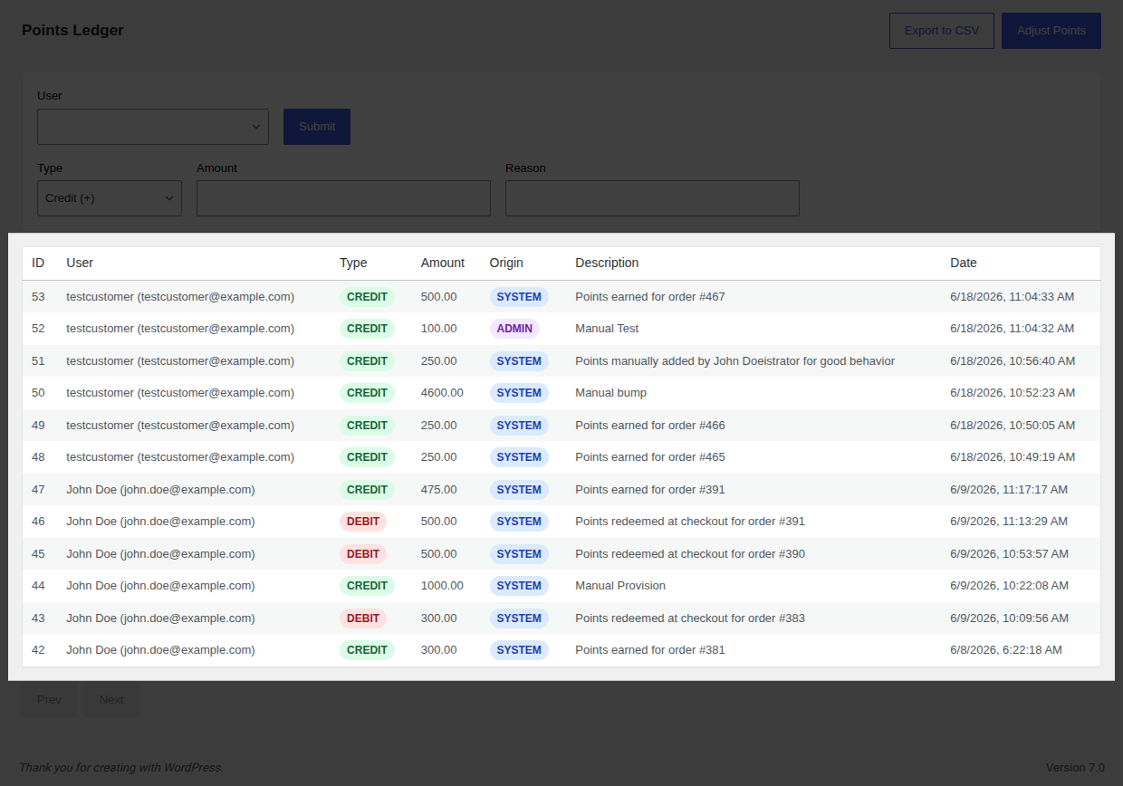Click the amount 475.00
The height and width of the screenshot is (786, 1123).
(439, 490)
